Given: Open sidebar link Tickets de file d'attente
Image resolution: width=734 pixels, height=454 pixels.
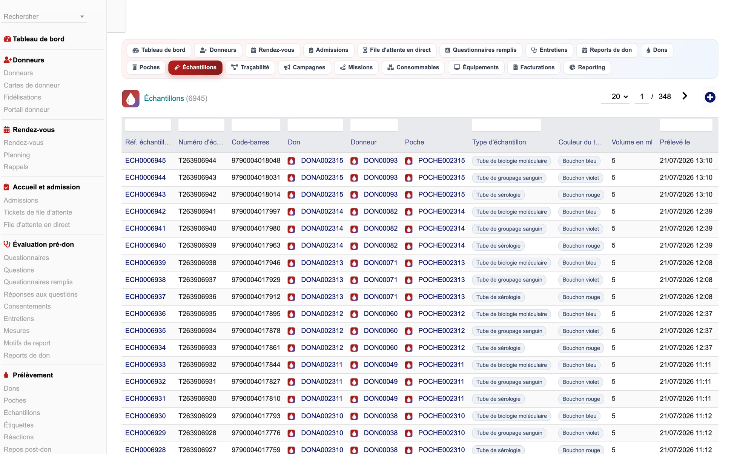Looking at the screenshot, I should coord(38,212).
